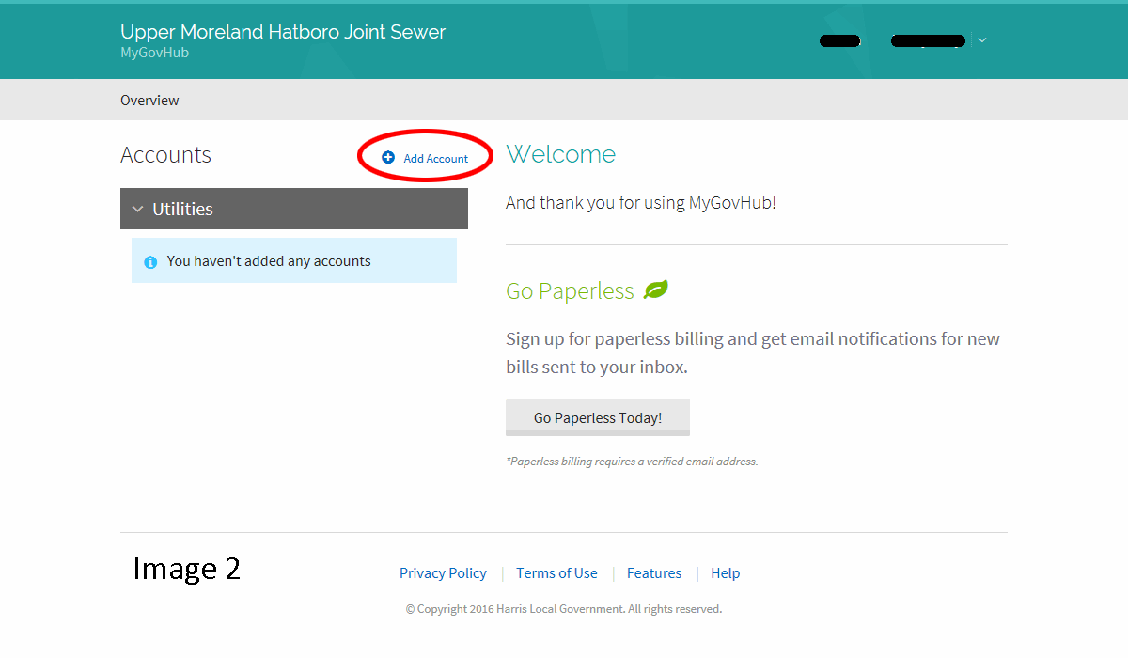
Task: Click the Welcome heading
Action: (x=560, y=154)
